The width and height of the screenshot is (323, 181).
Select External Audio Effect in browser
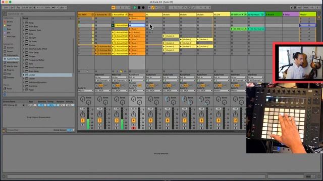click(x=38, y=49)
